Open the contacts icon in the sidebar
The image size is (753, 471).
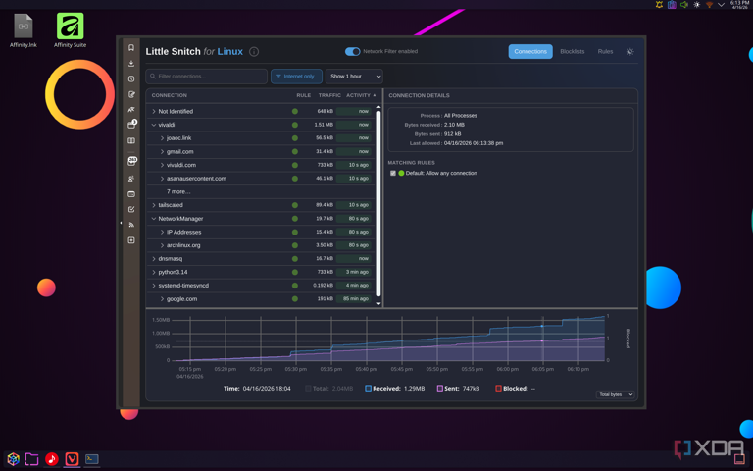pyautogui.click(x=131, y=179)
